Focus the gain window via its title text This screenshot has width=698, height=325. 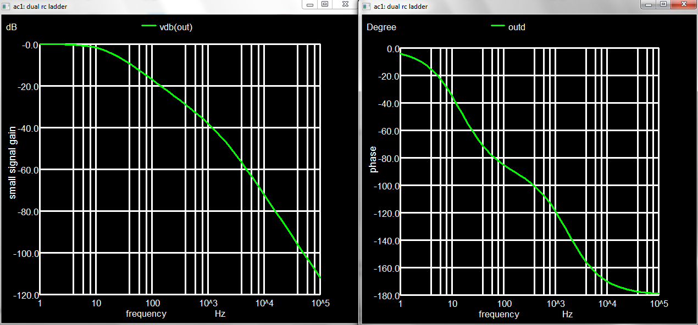click(40, 7)
